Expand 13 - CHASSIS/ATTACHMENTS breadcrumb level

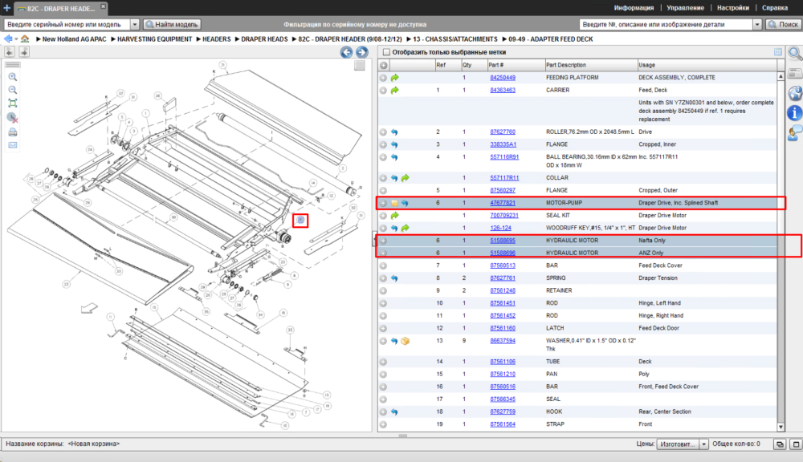tap(409, 38)
